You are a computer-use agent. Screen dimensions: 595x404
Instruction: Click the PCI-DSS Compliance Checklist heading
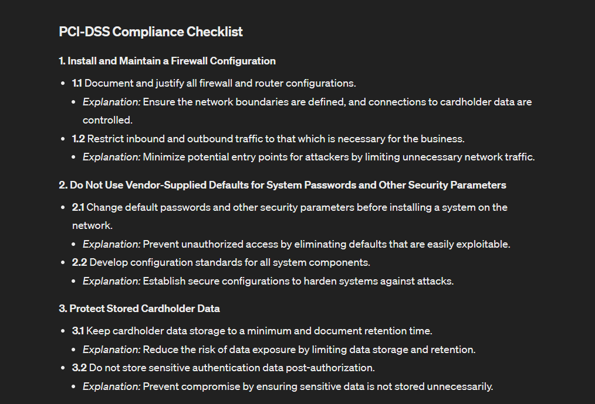click(x=151, y=32)
